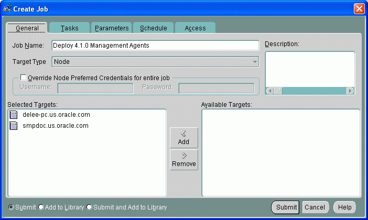Screen dimensions: 368x220
Task: Click the Remove button with right arrow
Action: tap(183, 160)
